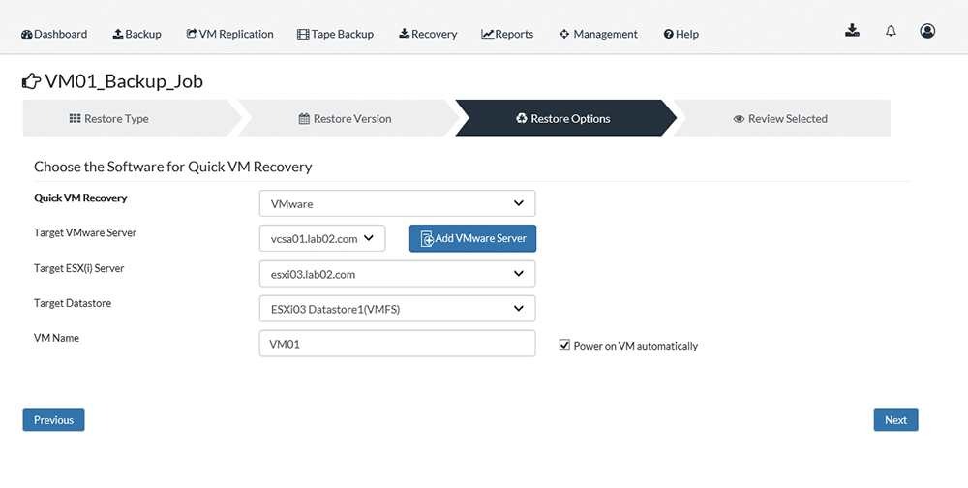The image size is (968, 488).
Task: Click the Target VMware Server label
Action: point(85,233)
